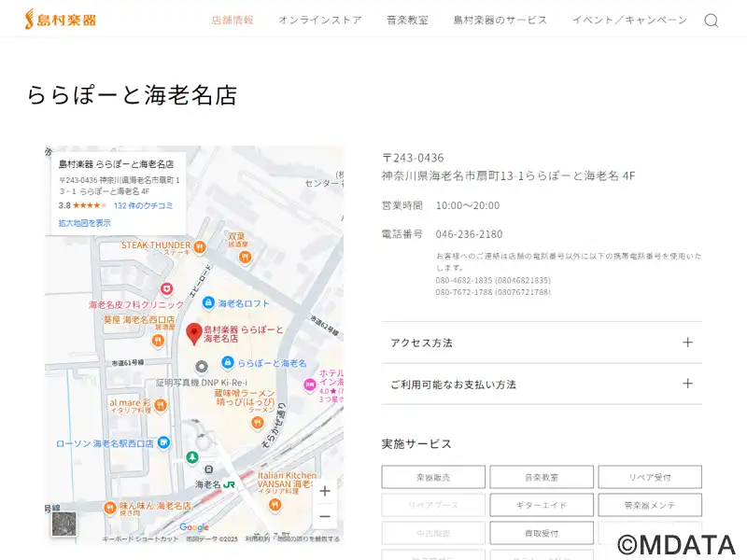Click the 島村楽器 ららぽーと海老名店 map card title
This screenshot has height=560, width=747.
(x=116, y=164)
